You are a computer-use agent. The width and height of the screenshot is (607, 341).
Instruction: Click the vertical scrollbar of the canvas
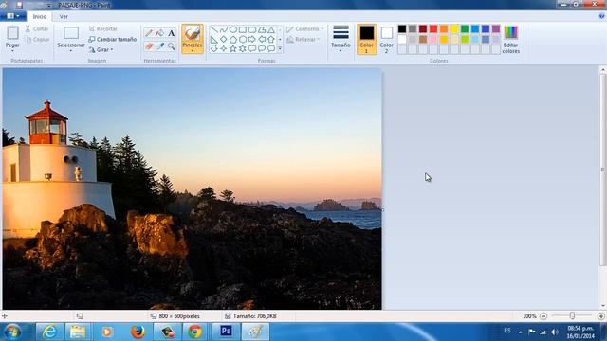[602, 170]
